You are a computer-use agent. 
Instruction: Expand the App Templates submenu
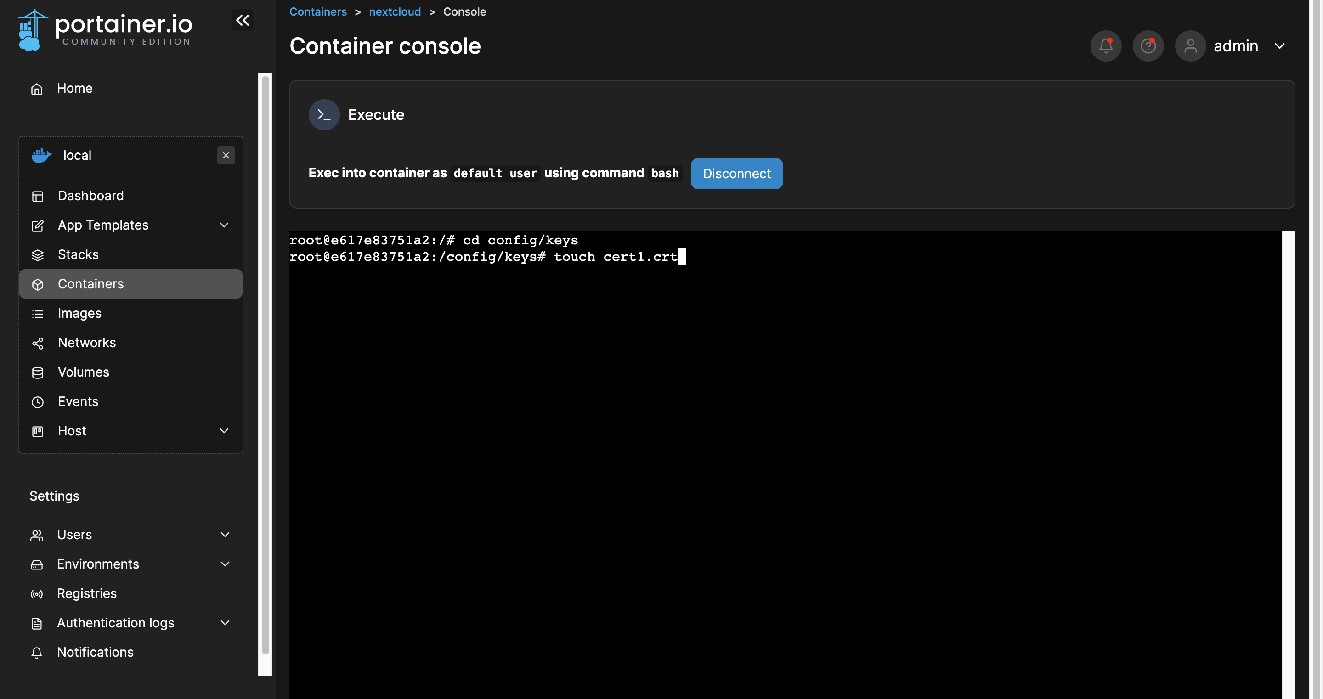tap(224, 225)
